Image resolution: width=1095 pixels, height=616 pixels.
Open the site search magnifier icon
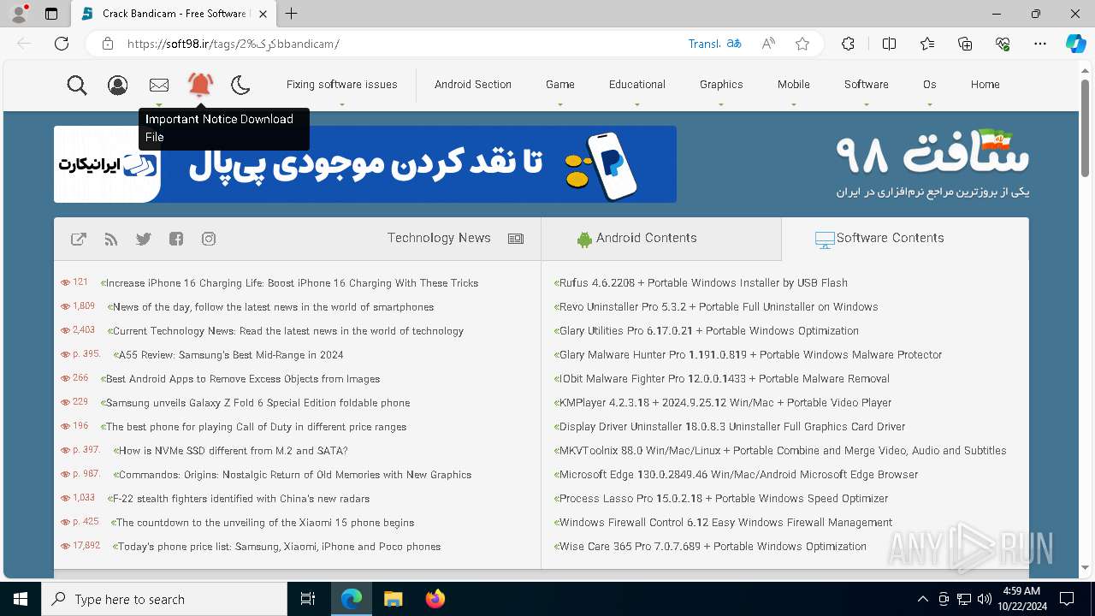(x=77, y=85)
